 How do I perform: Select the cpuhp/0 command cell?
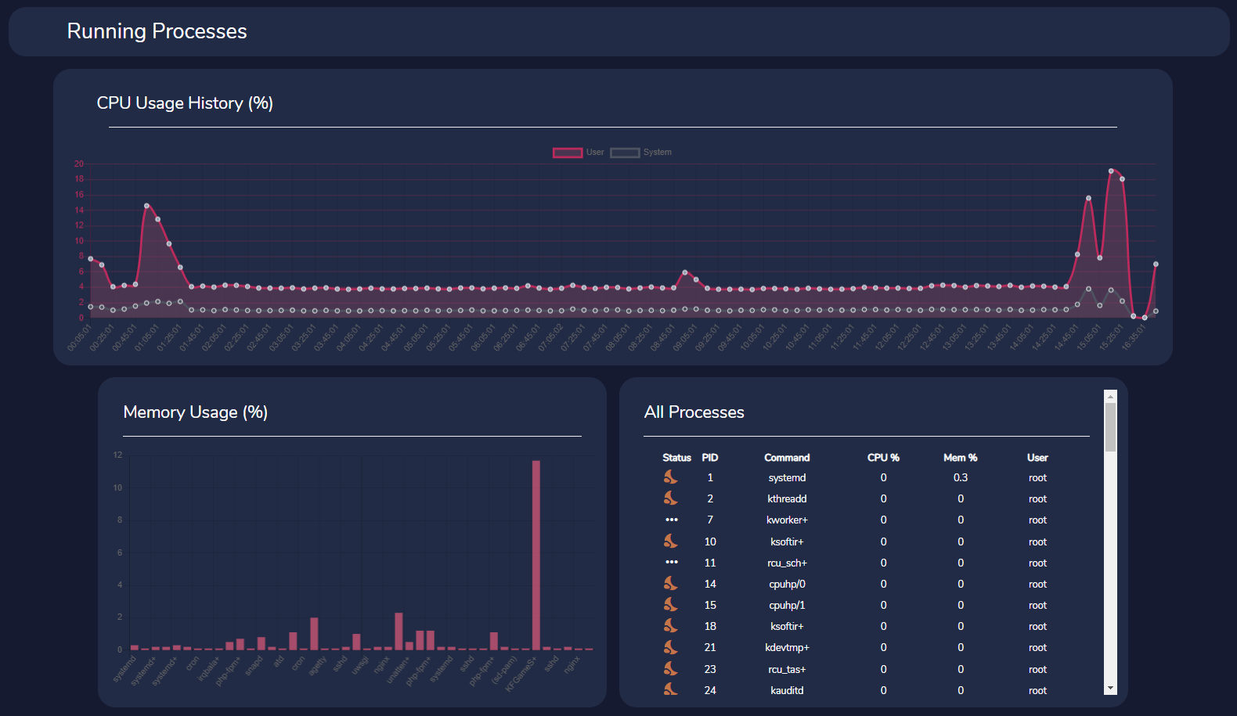pos(787,584)
